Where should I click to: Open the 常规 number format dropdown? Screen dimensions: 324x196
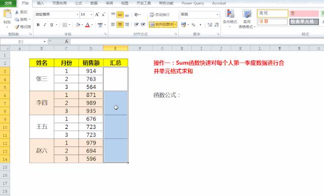tap(217, 15)
